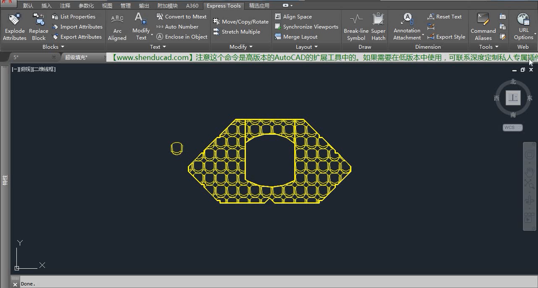The width and height of the screenshot is (538, 288).
Task: Open the 俯视 view control menu
Action: (26, 69)
